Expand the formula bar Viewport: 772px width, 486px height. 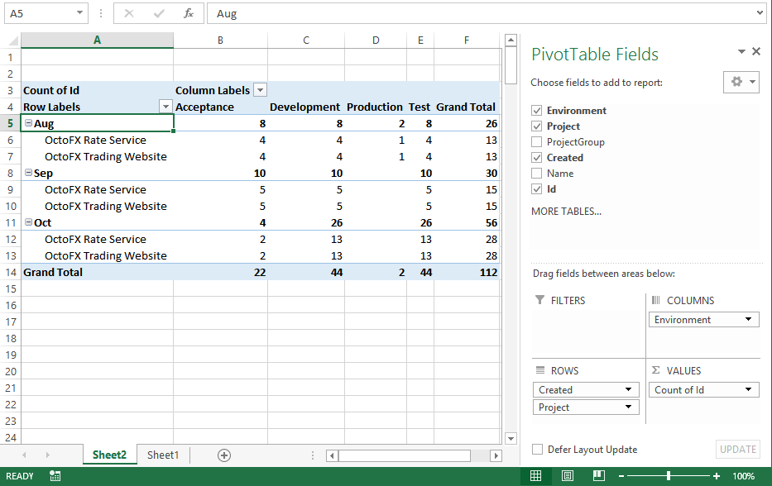(760, 12)
